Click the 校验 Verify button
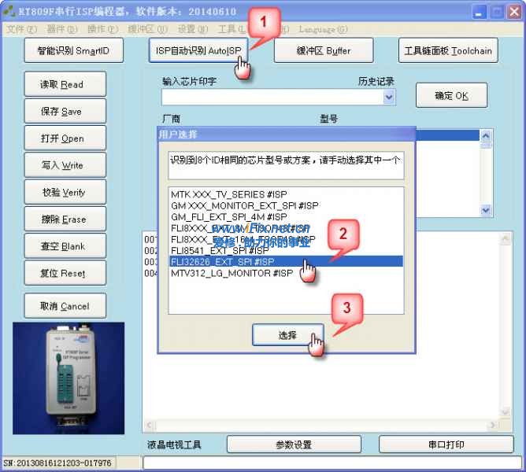Screen dimensions: 526x472 tap(61, 193)
